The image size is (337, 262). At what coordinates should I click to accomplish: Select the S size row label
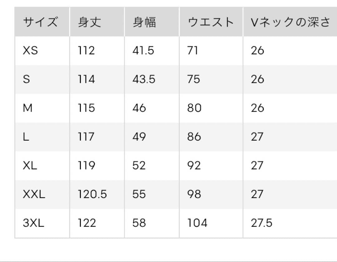27,79
